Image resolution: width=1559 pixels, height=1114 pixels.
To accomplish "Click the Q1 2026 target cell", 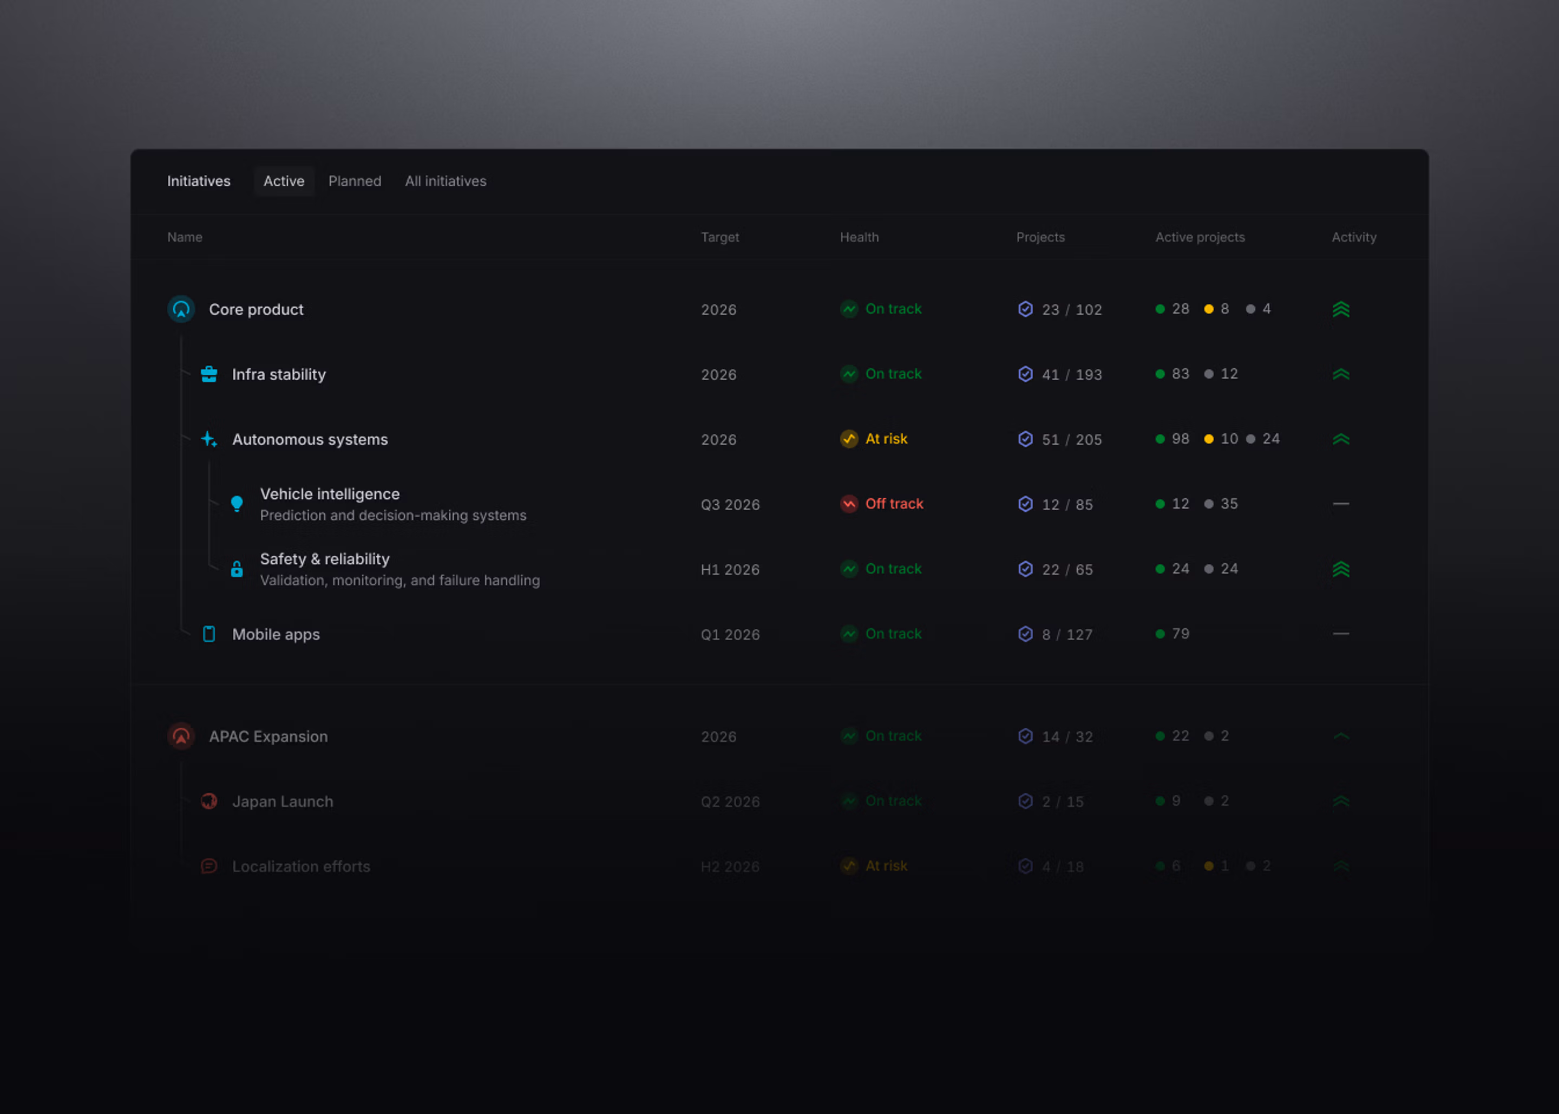I will point(730,635).
